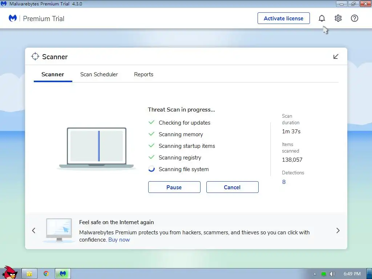Click the green tray status icon
This screenshot has height=279, width=372.
click(x=323, y=274)
